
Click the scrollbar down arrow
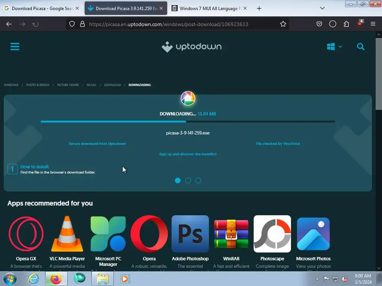click(x=379, y=268)
